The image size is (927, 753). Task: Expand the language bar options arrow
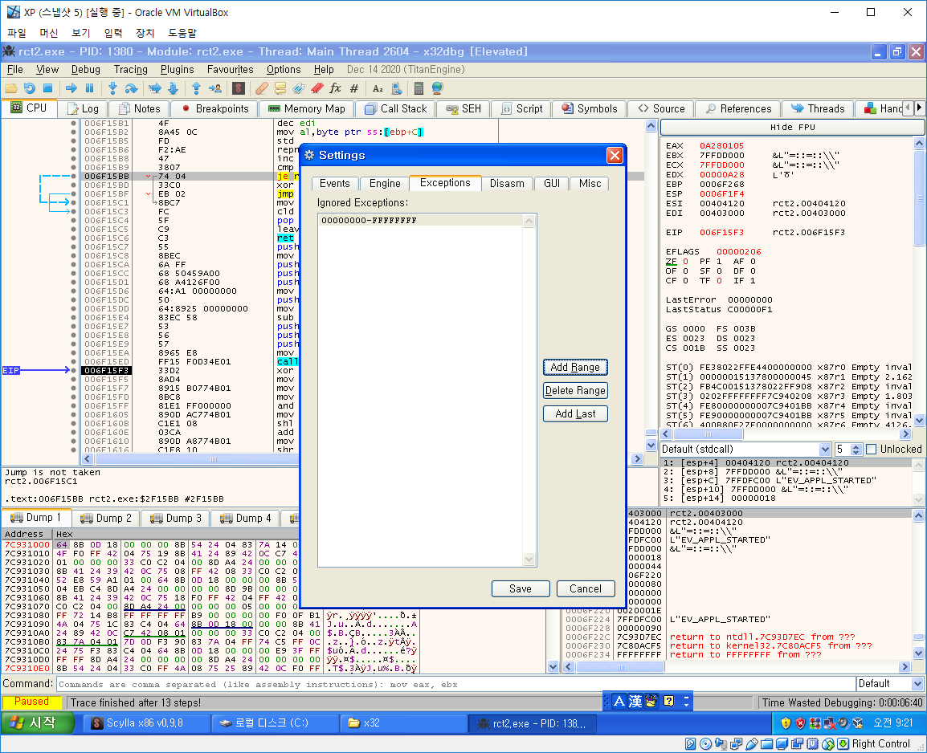[686, 701]
